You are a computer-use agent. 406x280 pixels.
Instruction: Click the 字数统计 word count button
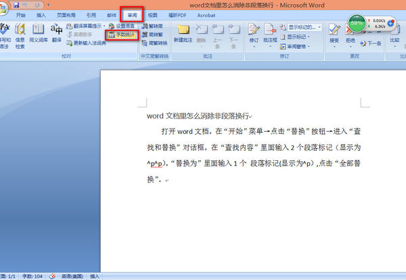[x=122, y=34]
